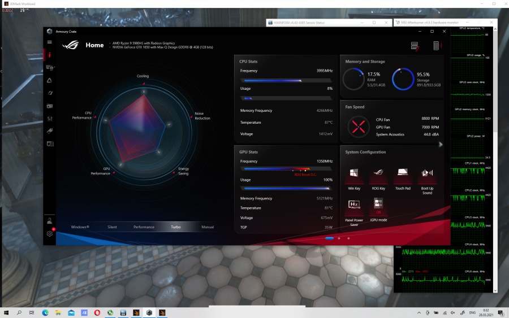Open the Settings gear in Armoury Crate
Screen dimensions: 509x318
(50, 233)
